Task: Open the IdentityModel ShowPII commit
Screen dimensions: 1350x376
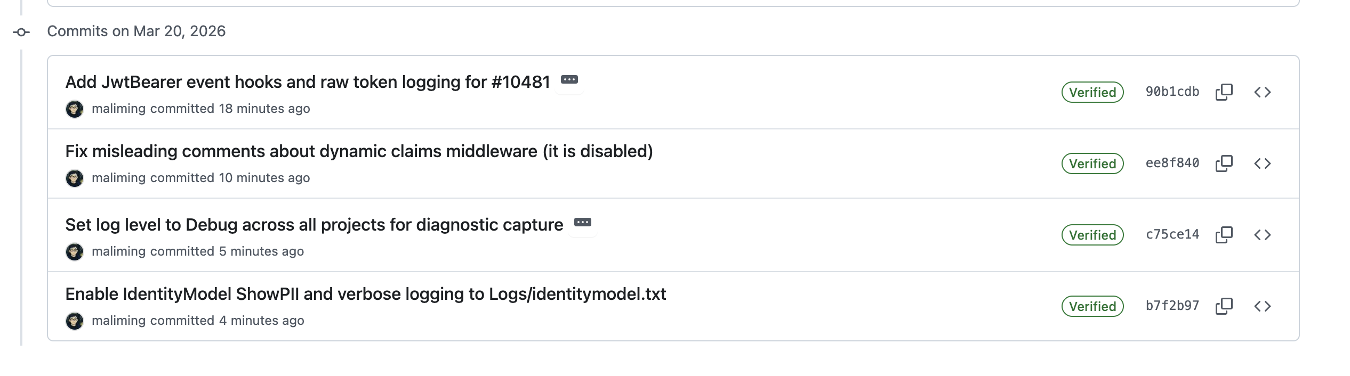Action: (365, 294)
